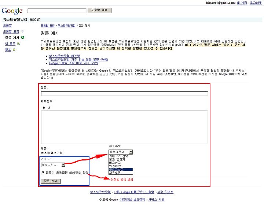Open 내 토론 in the sidebar

coord(10,43)
